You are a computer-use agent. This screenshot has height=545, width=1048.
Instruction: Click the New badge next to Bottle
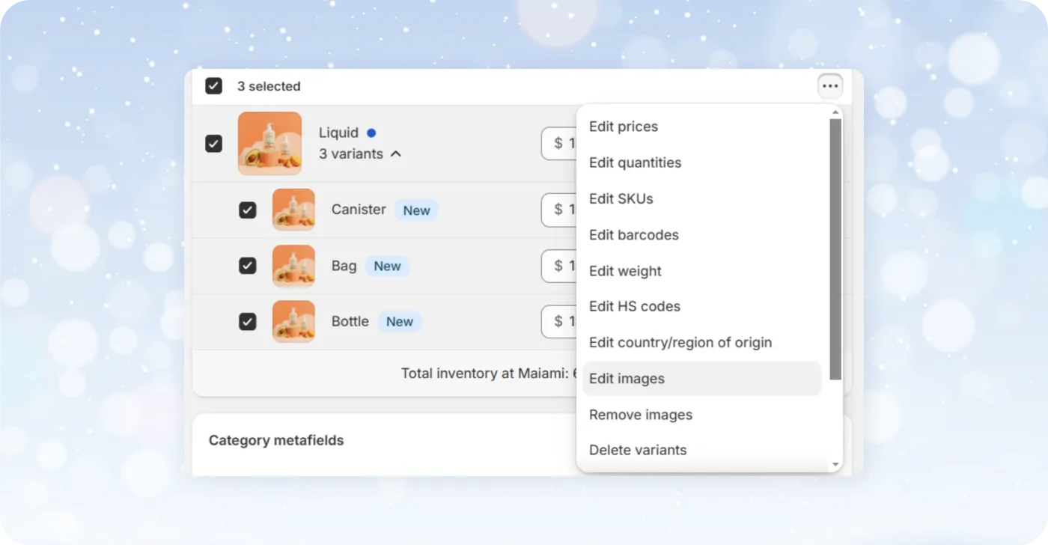coord(400,321)
